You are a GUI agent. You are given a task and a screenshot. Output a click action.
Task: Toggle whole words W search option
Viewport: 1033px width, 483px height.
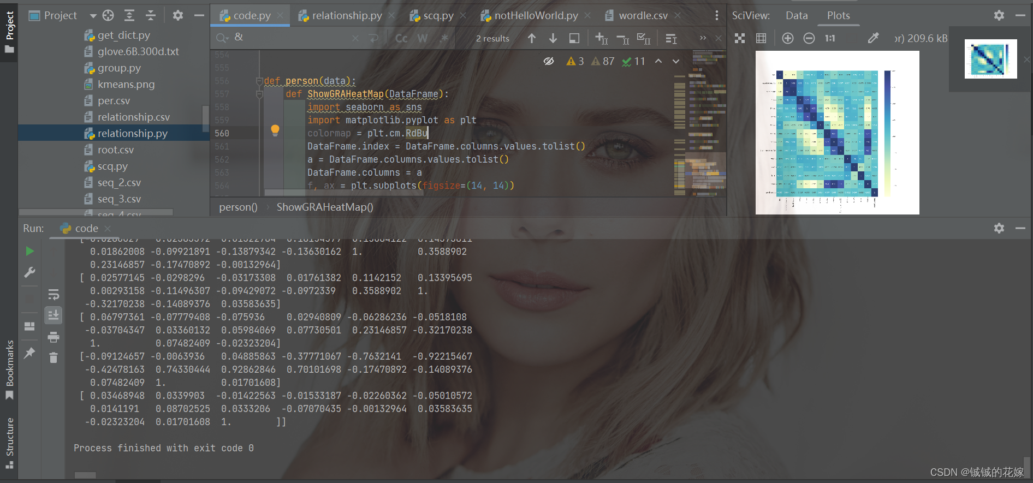pos(423,38)
